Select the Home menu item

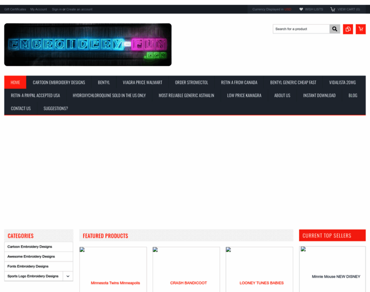tap(16, 82)
